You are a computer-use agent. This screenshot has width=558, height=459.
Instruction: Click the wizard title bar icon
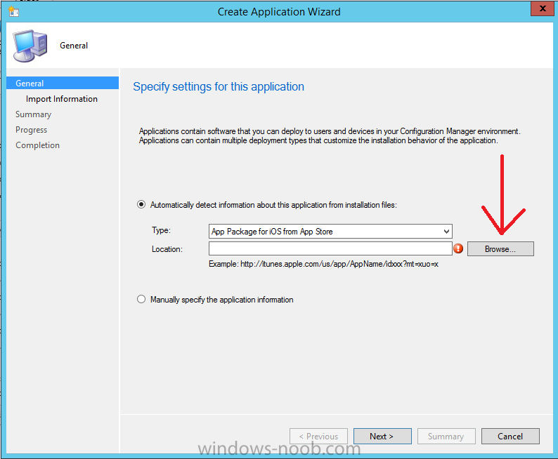pyautogui.click(x=13, y=11)
